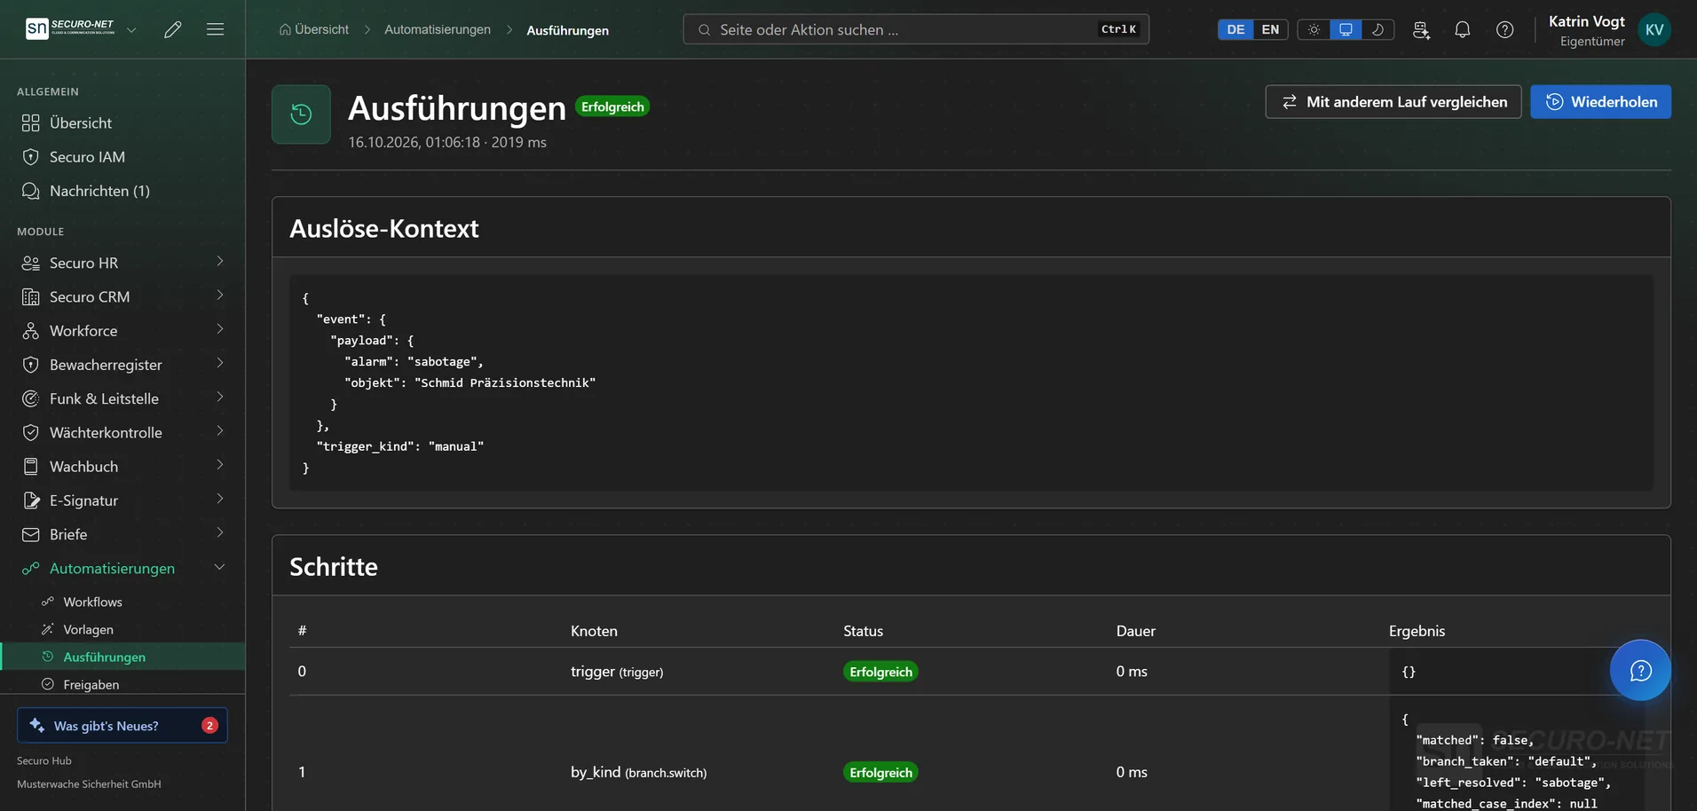Select system theme monitor icon
The width and height of the screenshot is (1697, 811).
(x=1346, y=29)
